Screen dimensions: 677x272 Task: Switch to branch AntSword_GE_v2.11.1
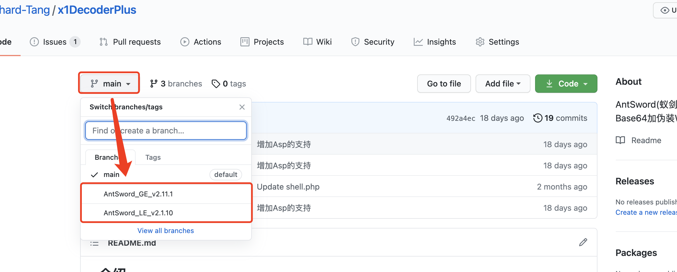tap(166, 194)
